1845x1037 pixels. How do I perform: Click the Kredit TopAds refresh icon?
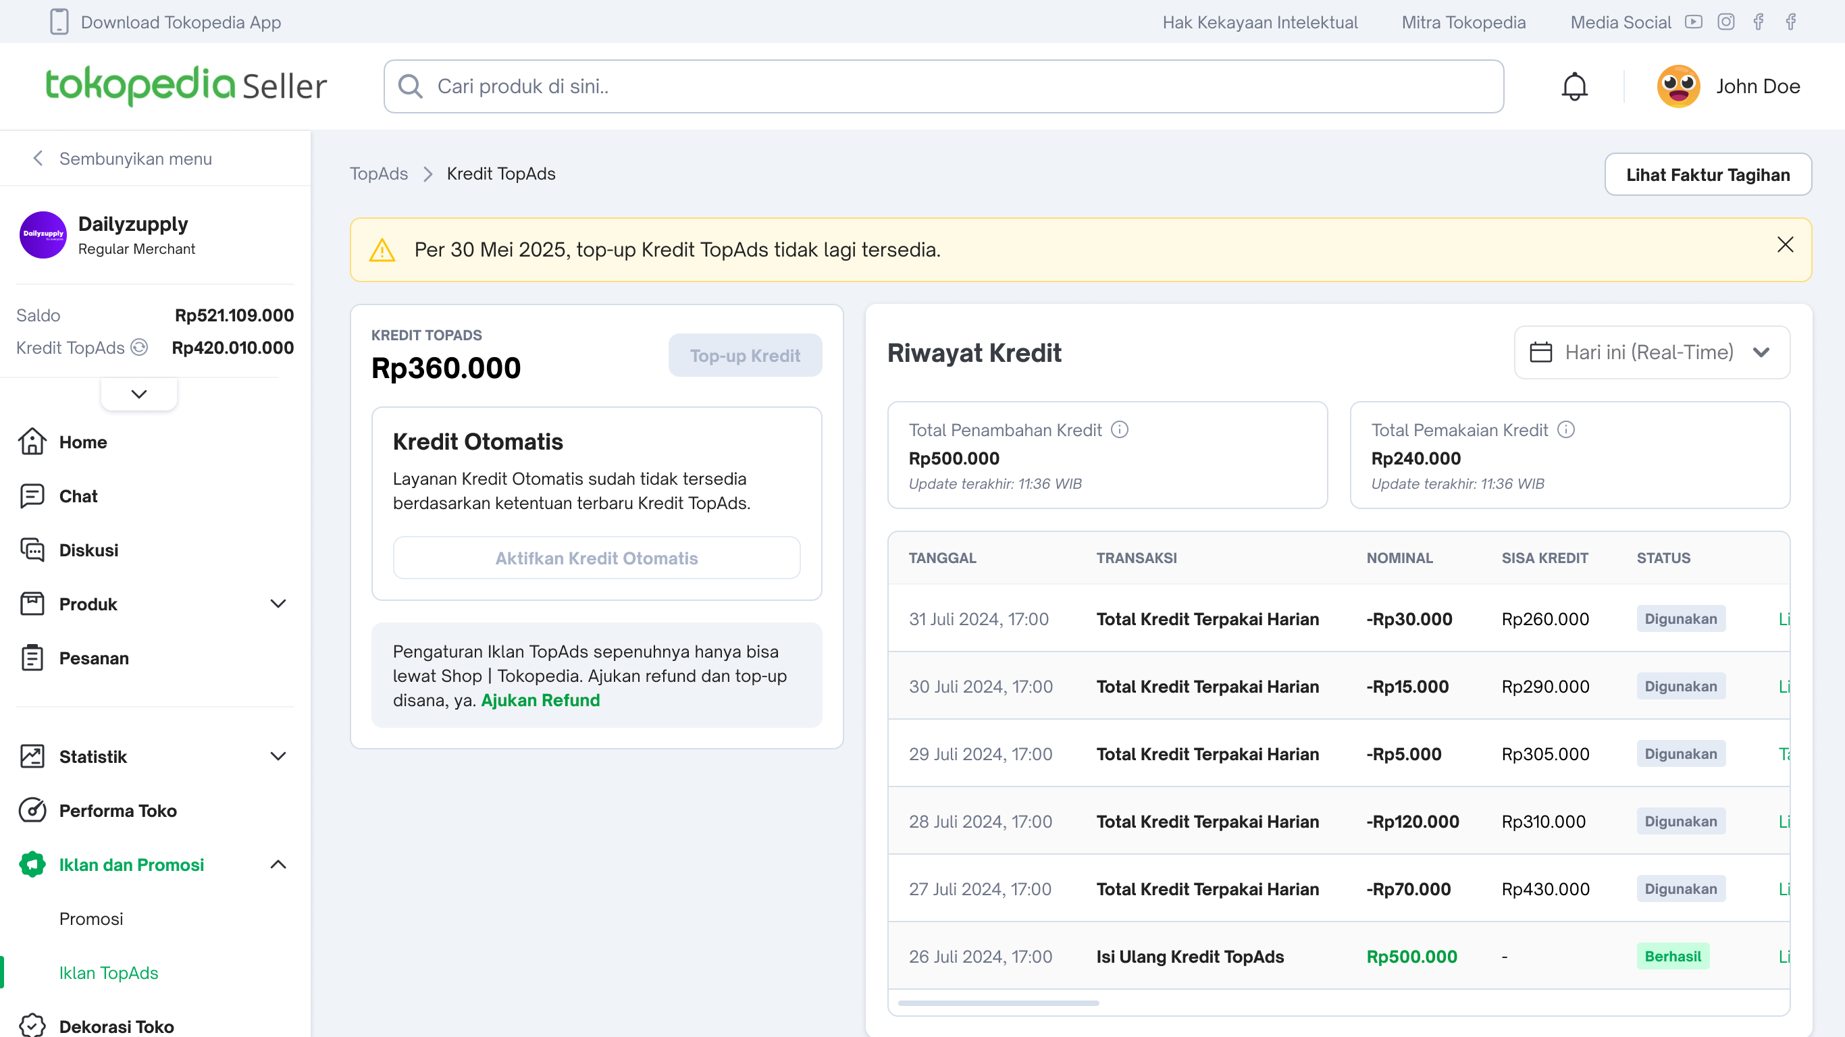point(140,347)
